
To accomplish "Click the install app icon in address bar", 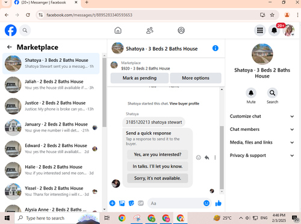I will [x=262, y=15].
